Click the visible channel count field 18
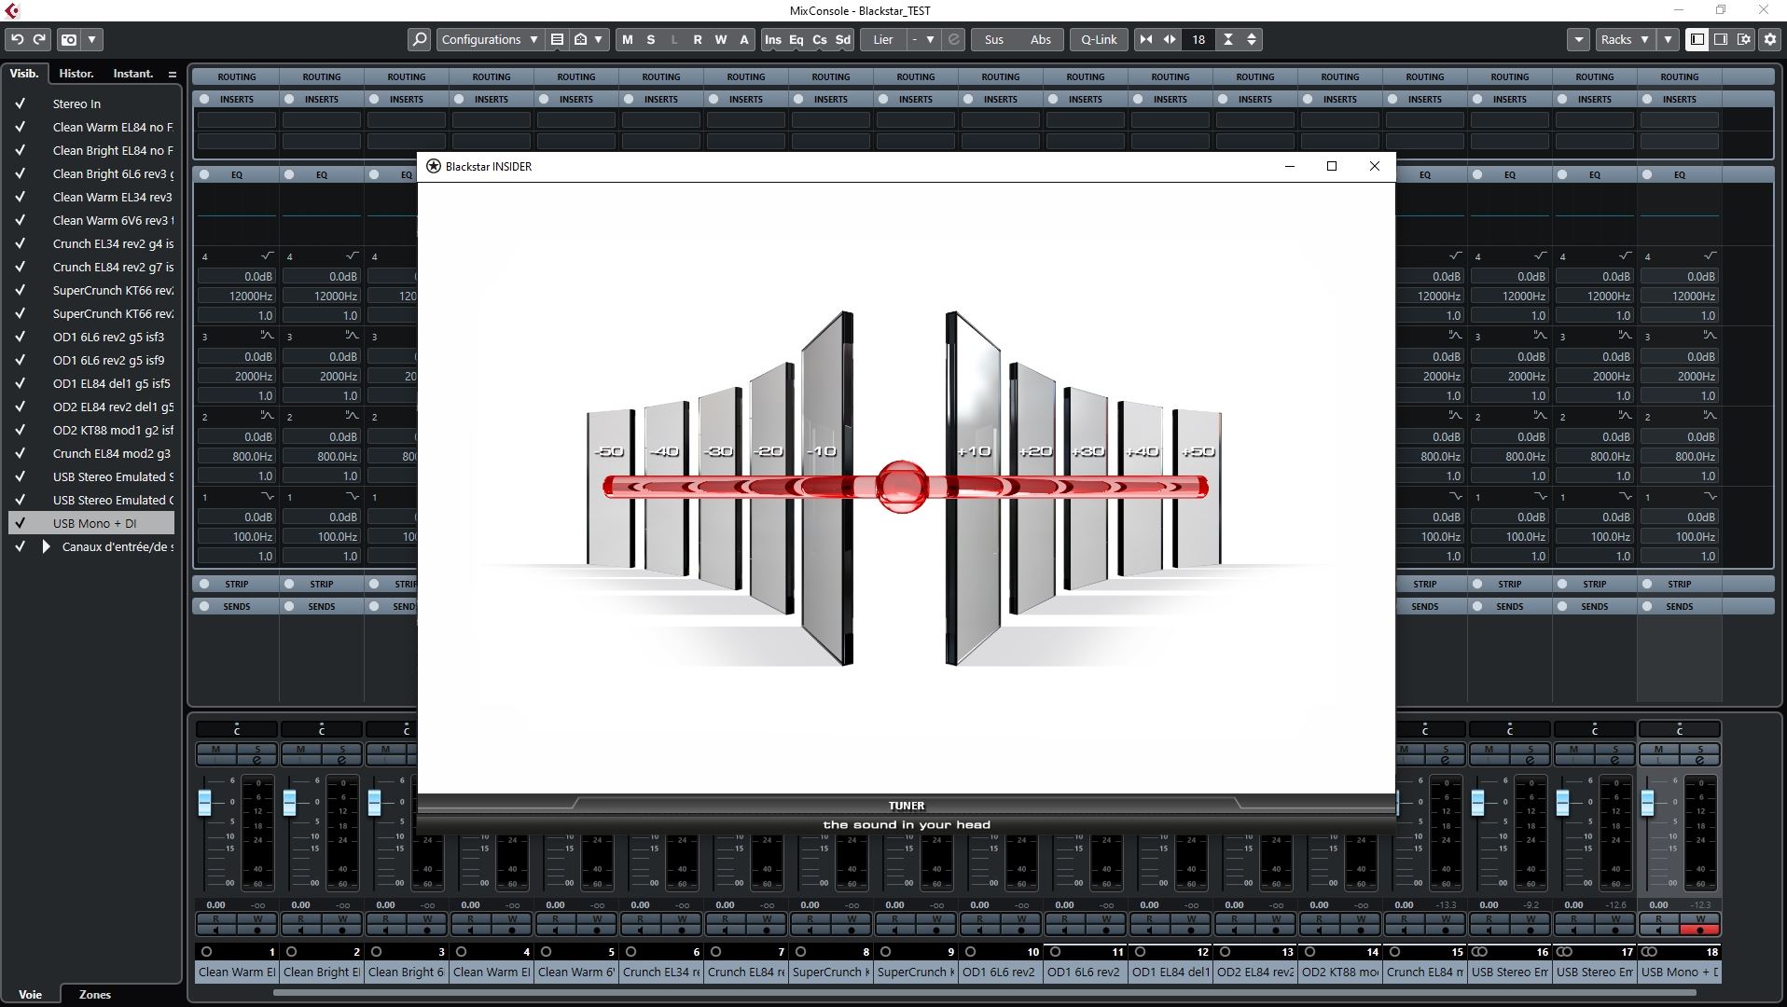The image size is (1787, 1007). [1198, 39]
